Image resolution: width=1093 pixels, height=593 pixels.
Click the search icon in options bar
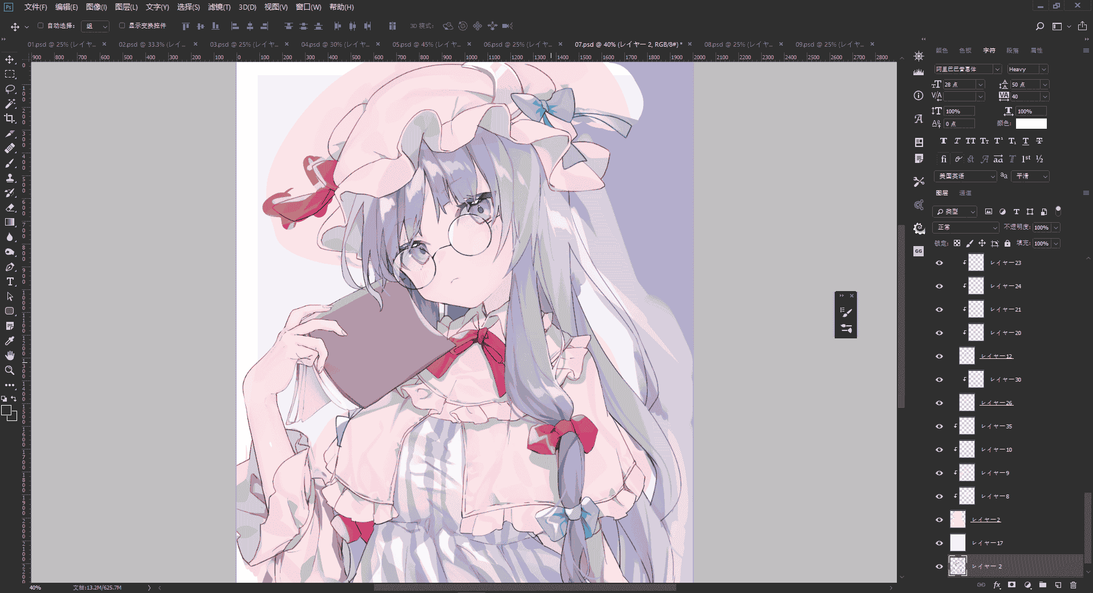[1039, 26]
